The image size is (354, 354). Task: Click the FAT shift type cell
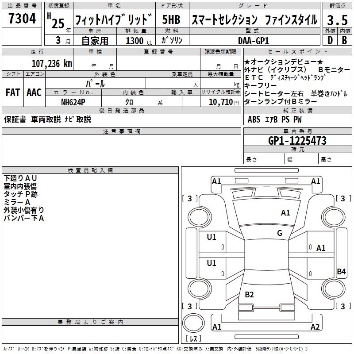coord(12,92)
